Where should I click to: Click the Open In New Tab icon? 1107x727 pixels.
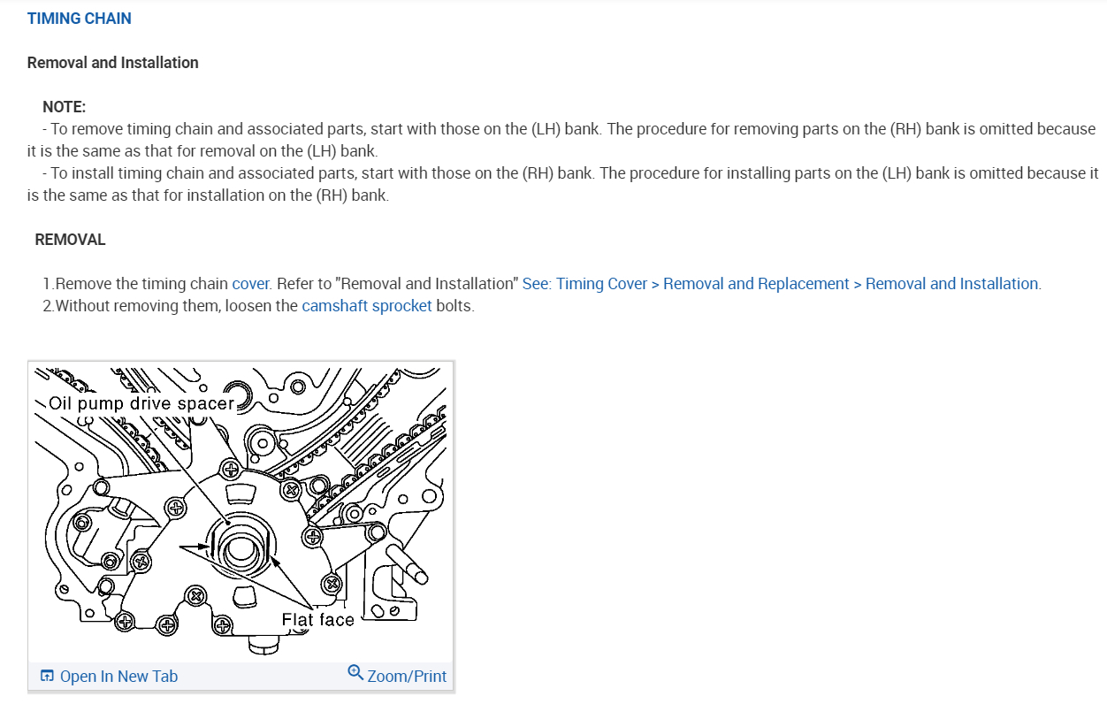(48, 677)
